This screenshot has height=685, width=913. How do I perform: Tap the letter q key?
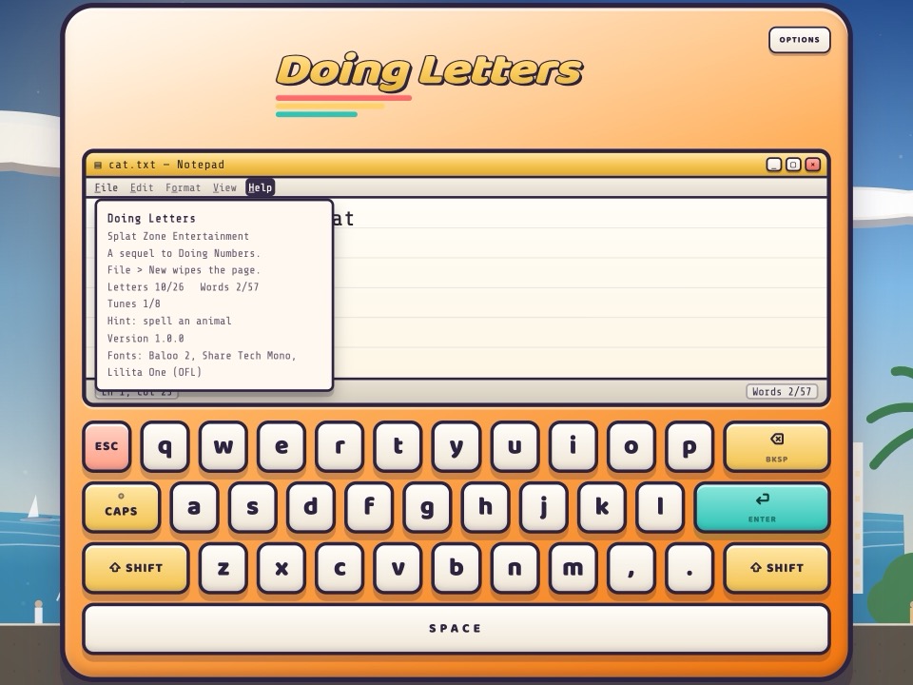click(x=165, y=446)
